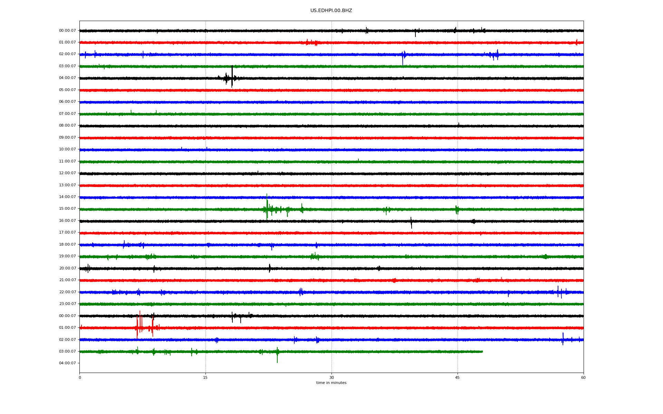Pick the 15:00:07 time label
This screenshot has width=663, height=414.
pyautogui.click(x=67, y=209)
